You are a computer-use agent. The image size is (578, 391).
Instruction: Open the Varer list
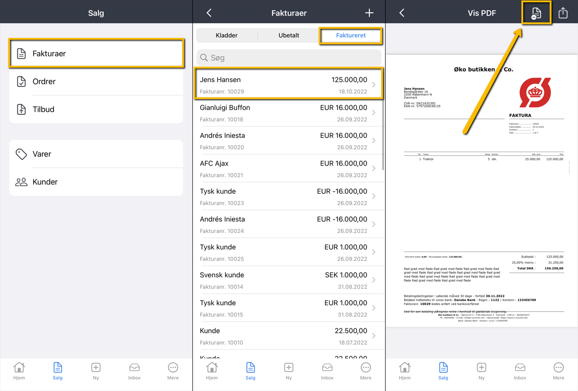click(96, 154)
